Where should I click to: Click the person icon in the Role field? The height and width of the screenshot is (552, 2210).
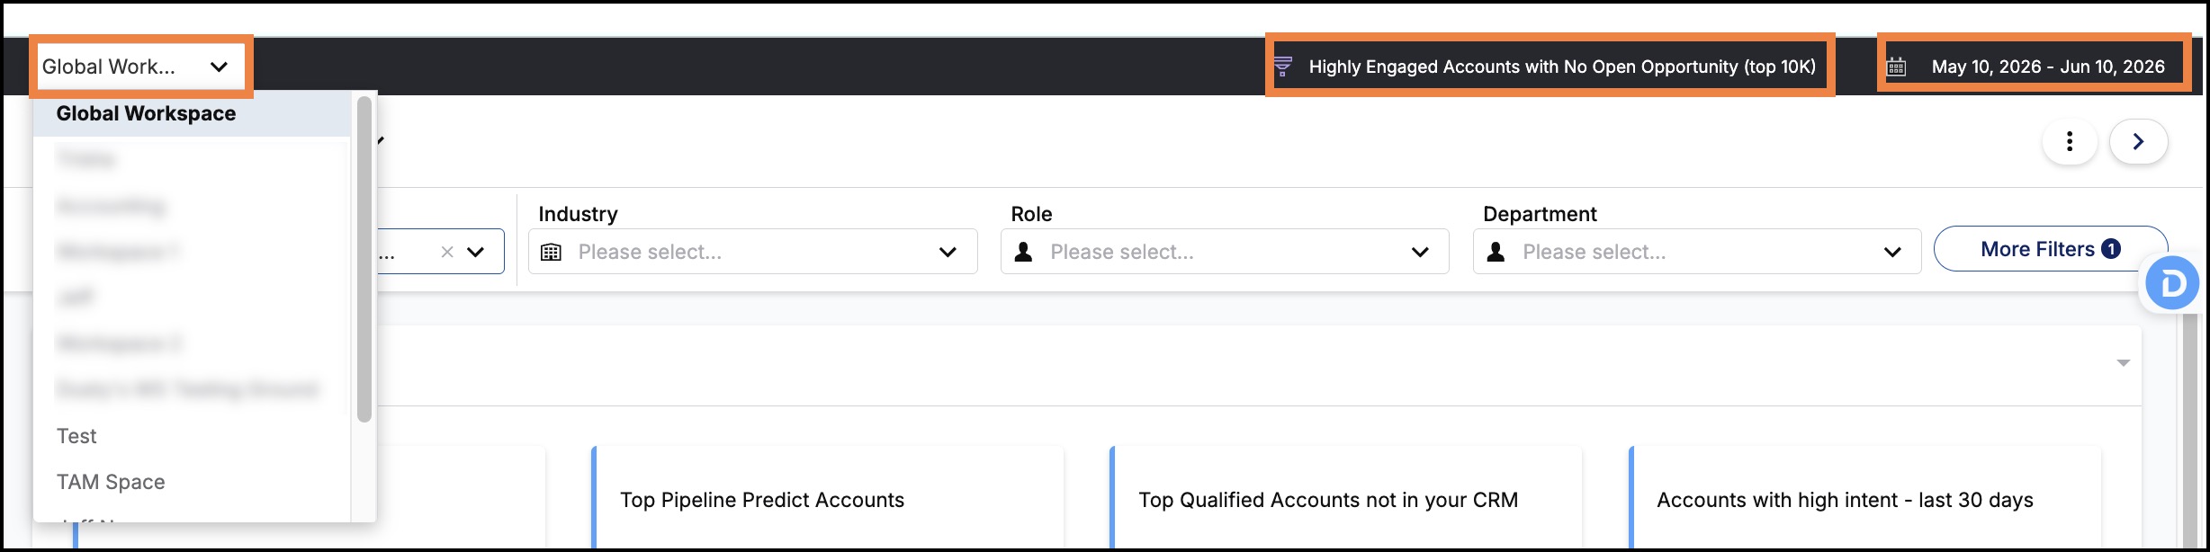[1023, 253]
